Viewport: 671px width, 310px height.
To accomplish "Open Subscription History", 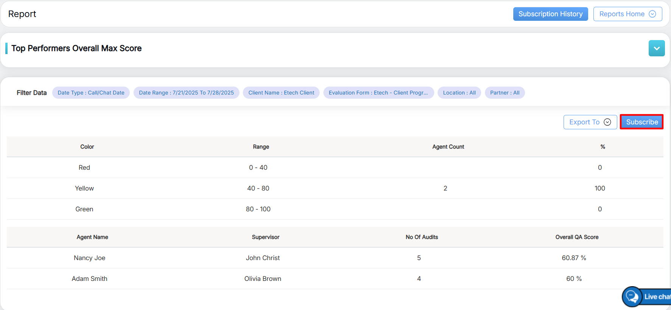I will [x=550, y=14].
